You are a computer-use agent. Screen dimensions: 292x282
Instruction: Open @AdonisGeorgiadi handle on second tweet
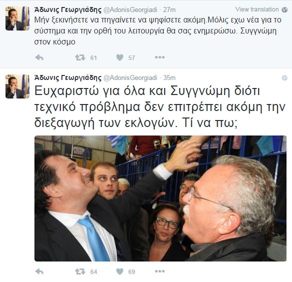tap(130, 78)
